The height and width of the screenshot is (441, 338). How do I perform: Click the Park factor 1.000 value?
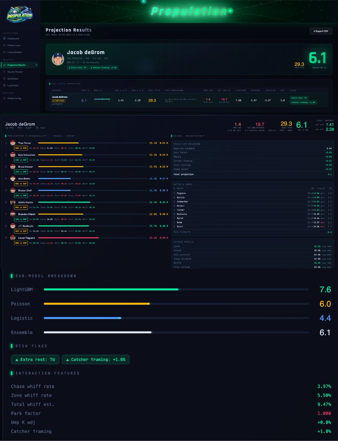[324, 413]
